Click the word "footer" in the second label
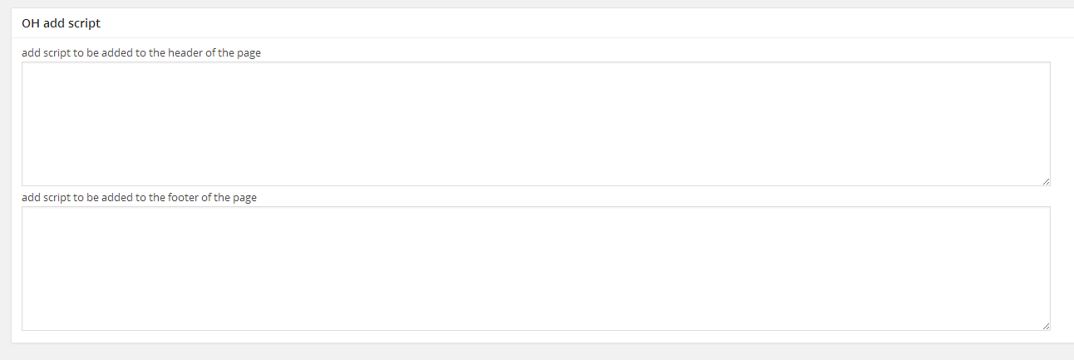Screen dimensions: 1074x360 tap(183, 198)
